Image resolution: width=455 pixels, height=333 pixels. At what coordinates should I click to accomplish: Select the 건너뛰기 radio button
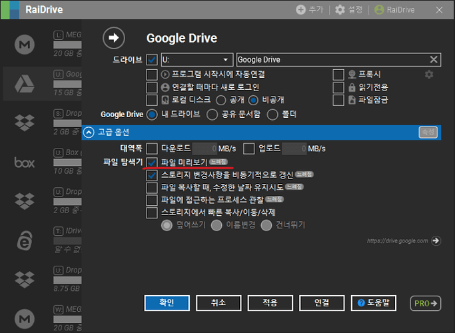pos(266,225)
